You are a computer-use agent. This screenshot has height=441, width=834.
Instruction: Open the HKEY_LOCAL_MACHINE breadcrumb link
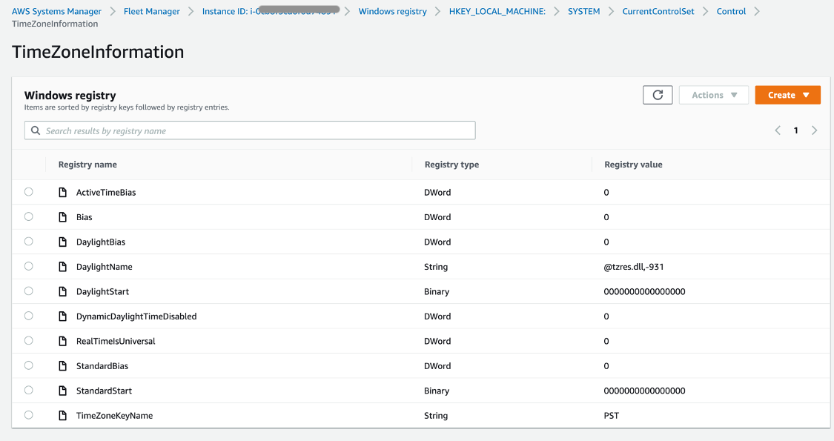(497, 11)
